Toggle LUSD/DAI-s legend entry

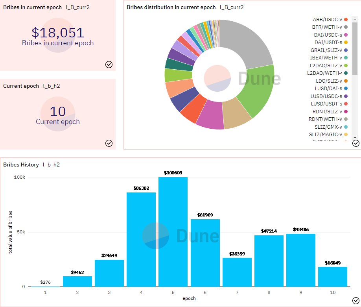[331, 89]
